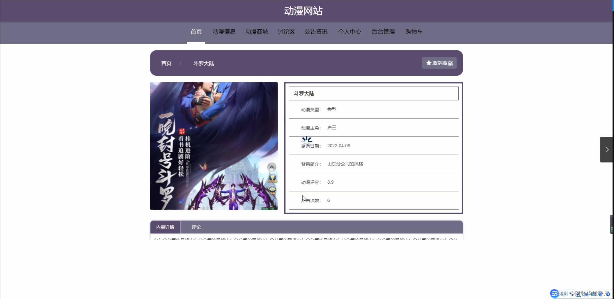Expand the right-side arrow panel
The height and width of the screenshot is (299, 614).
click(x=607, y=150)
